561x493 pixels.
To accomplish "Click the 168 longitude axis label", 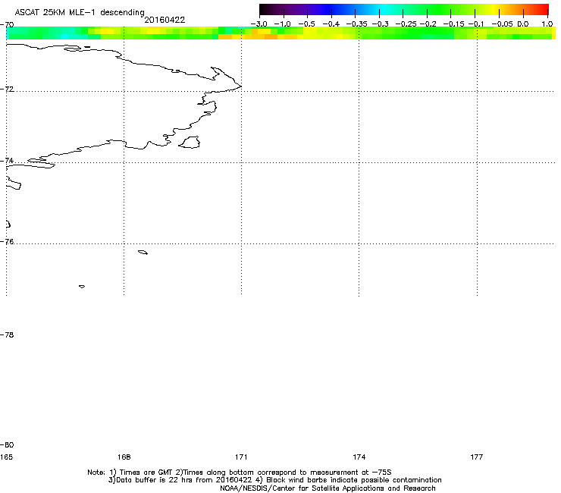I will [124, 457].
